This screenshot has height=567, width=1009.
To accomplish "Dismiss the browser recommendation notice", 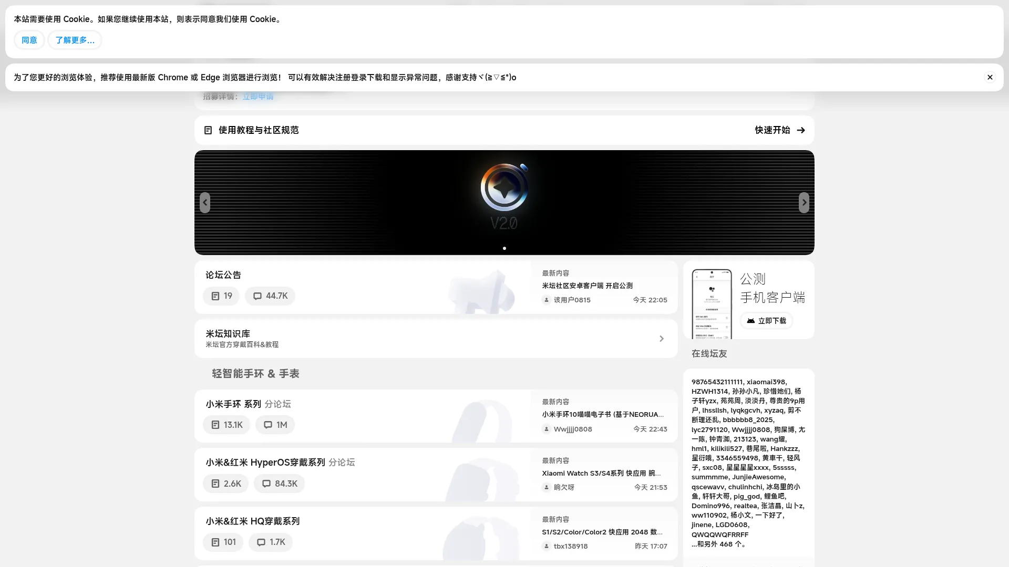I will 990,77.
